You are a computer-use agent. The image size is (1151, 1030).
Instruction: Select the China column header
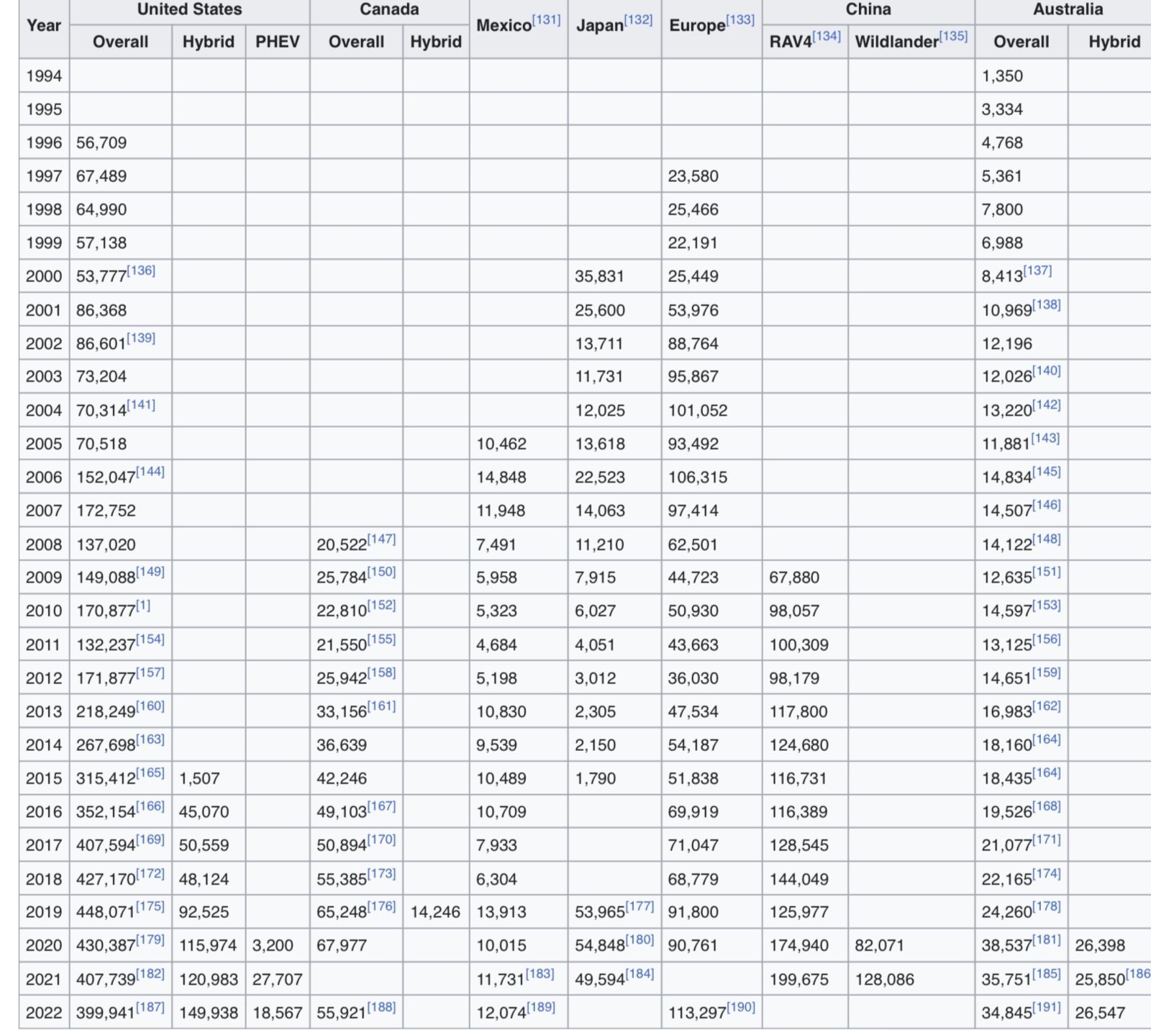click(x=868, y=9)
